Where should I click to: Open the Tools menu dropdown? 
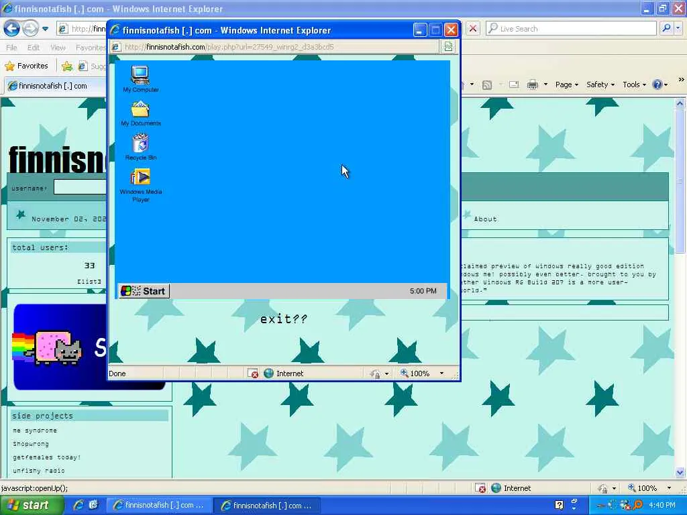click(634, 85)
